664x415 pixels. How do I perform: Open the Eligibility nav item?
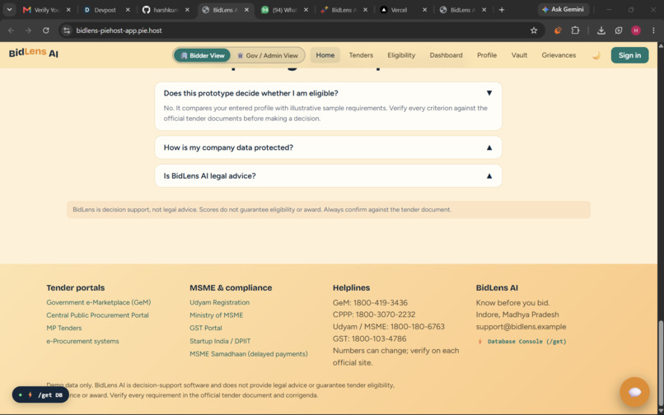pyautogui.click(x=401, y=55)
